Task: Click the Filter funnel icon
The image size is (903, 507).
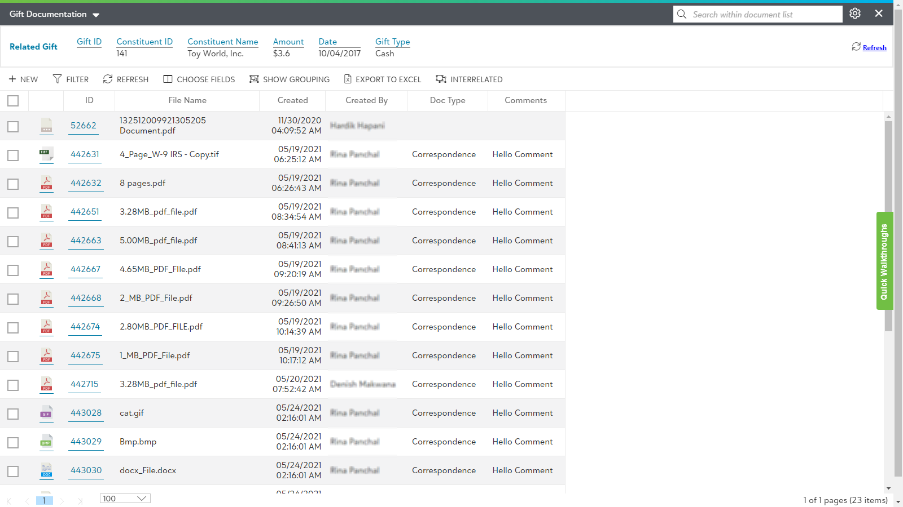Action: (57, 79)
